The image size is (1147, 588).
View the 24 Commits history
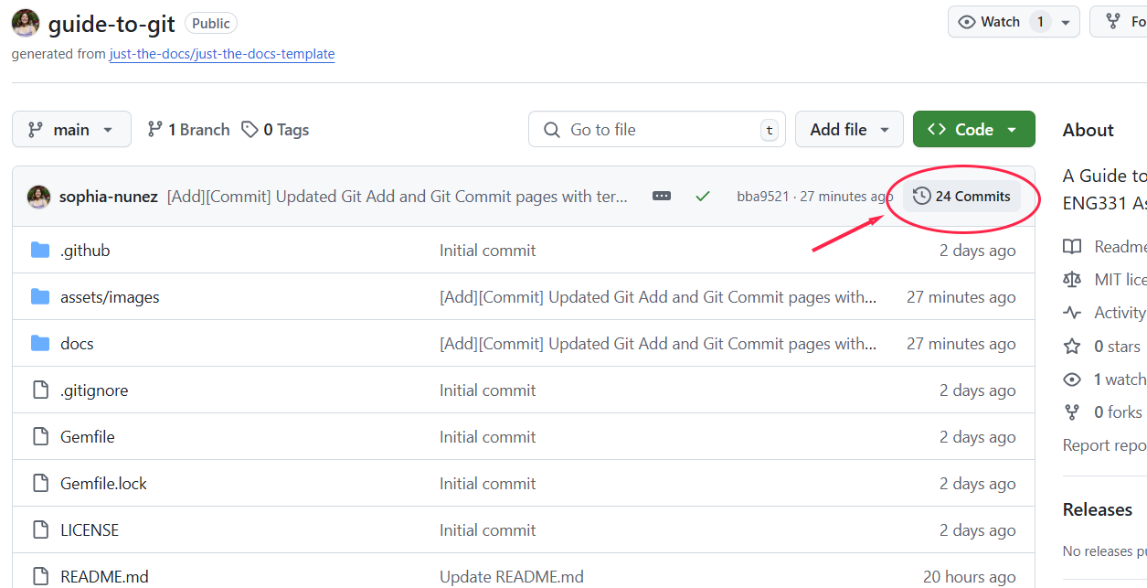[969, 196]
